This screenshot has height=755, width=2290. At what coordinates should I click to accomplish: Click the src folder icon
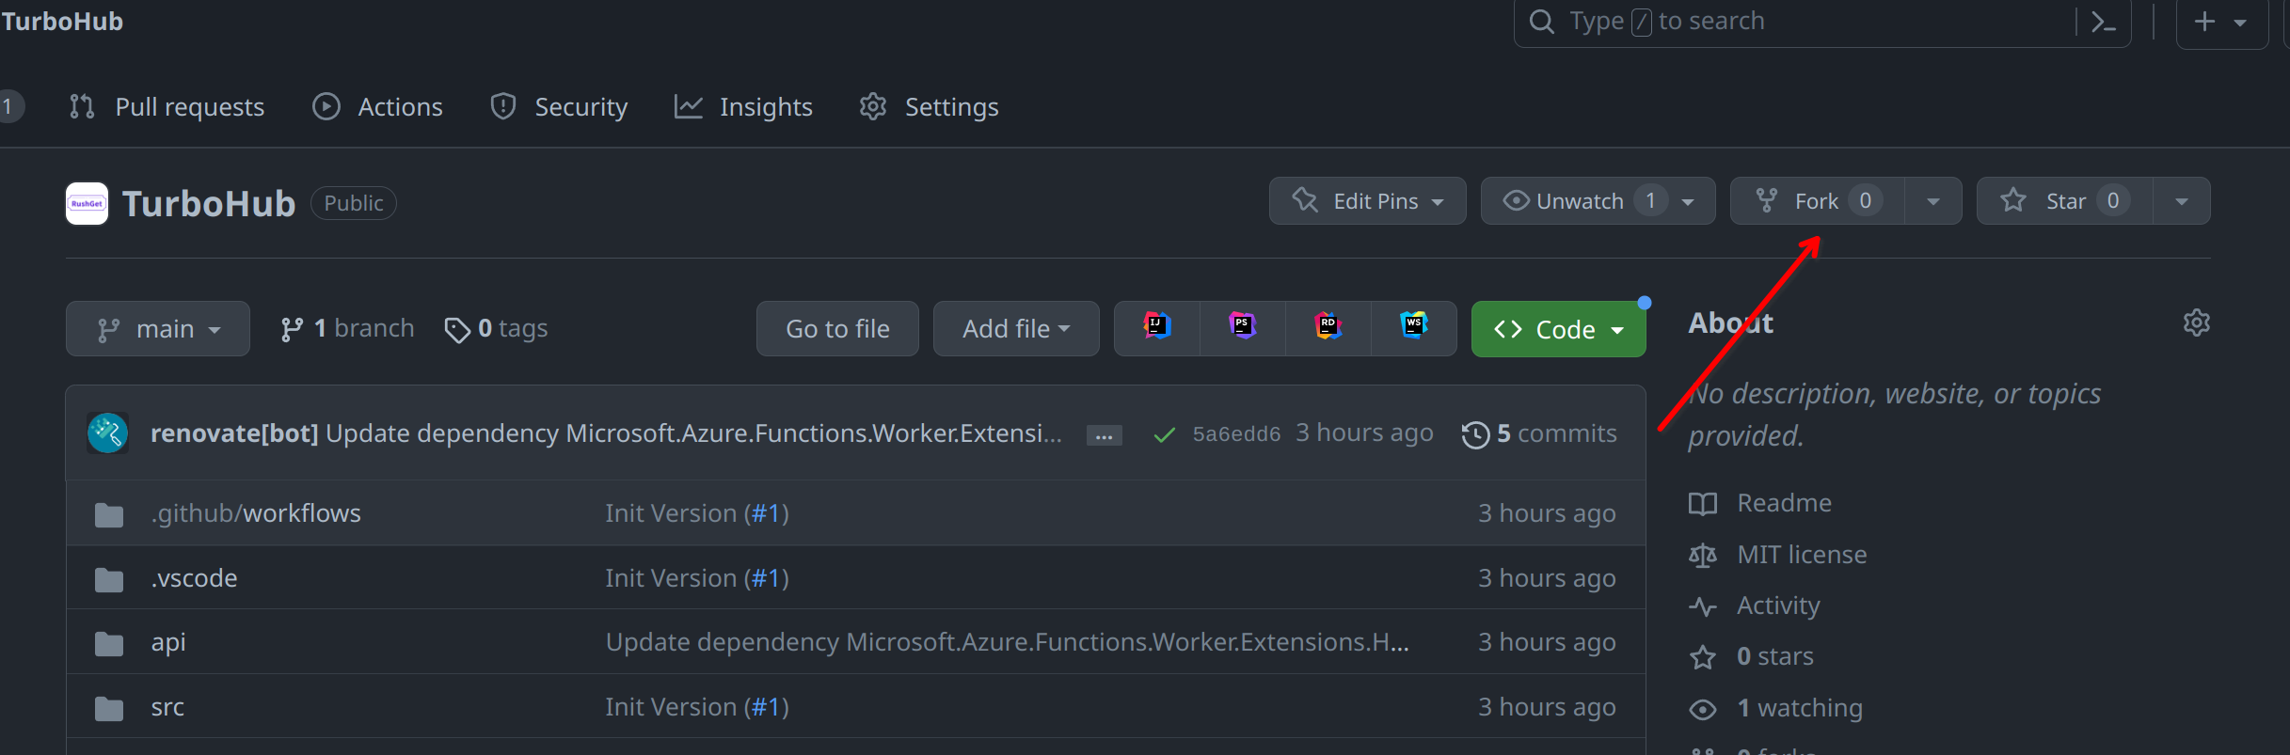pyautogui.click(x=109, y=708)
